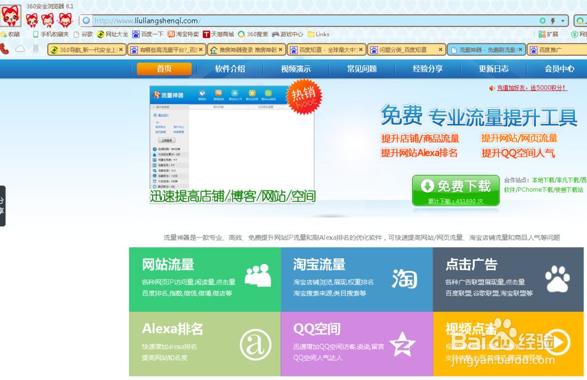The width and height of the screenshot is (587, 380).
Task: Open the 手机收藏夹 bookmark
Action: coord(50,34)
